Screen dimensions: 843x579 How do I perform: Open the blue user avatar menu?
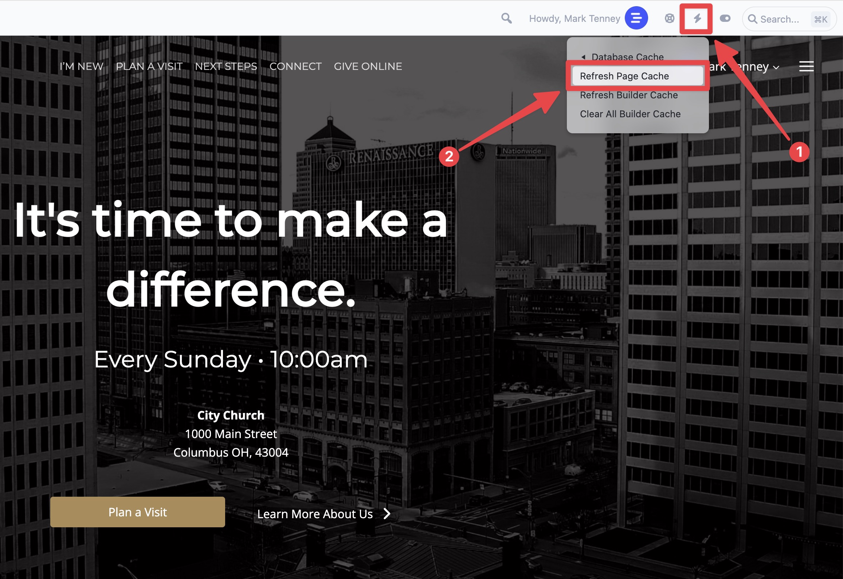(x=636, y=18)
